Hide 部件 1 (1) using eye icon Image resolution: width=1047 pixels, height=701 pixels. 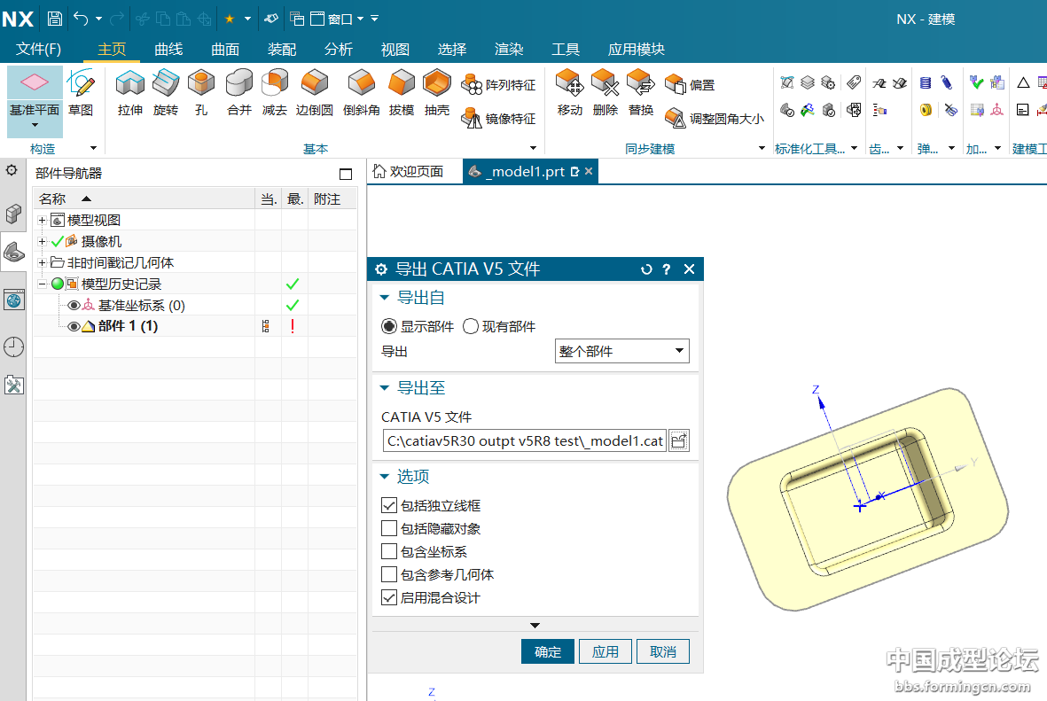tap(74, 326)
